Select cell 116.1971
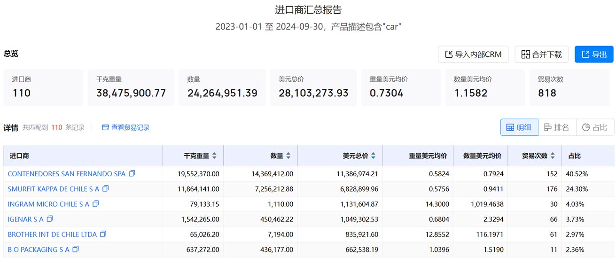Viewport: 616px width, 258px height. coord(489,234)
